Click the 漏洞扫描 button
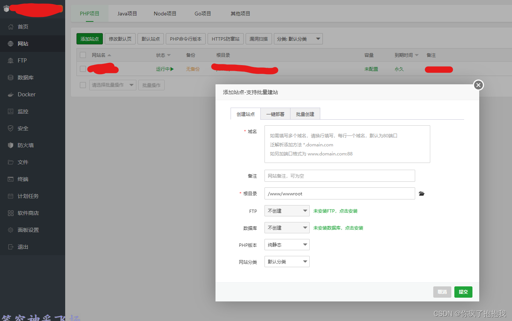 tap(258, 39)
